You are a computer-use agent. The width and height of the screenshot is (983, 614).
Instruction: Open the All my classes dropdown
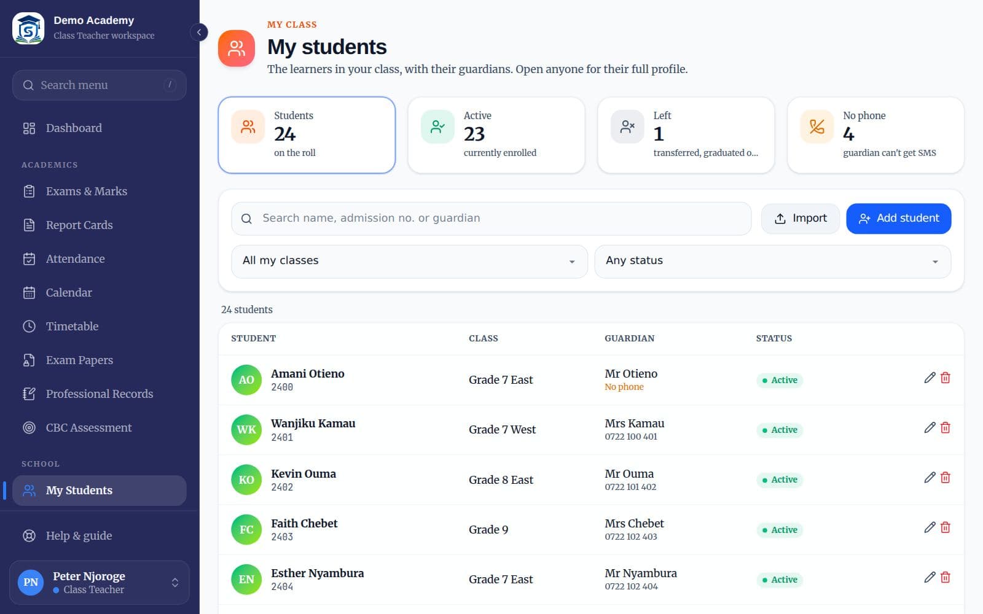409,261
